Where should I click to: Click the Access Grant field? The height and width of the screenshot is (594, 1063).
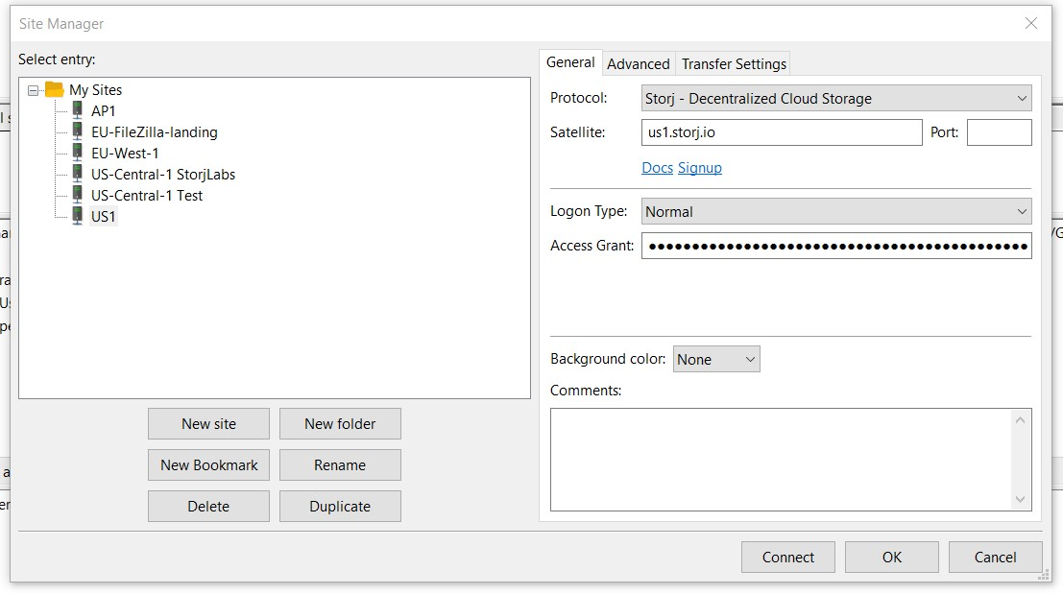point(836,246)
